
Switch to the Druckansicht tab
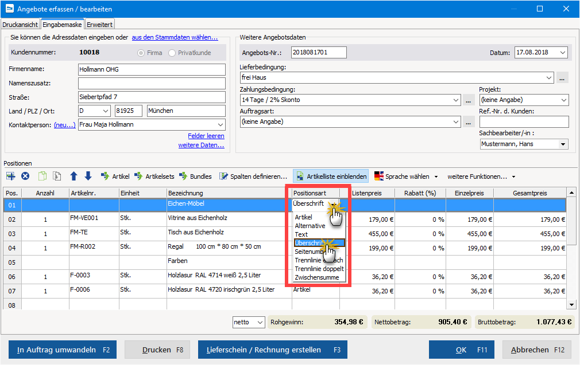pyautogui.click(x=20, y=25)
